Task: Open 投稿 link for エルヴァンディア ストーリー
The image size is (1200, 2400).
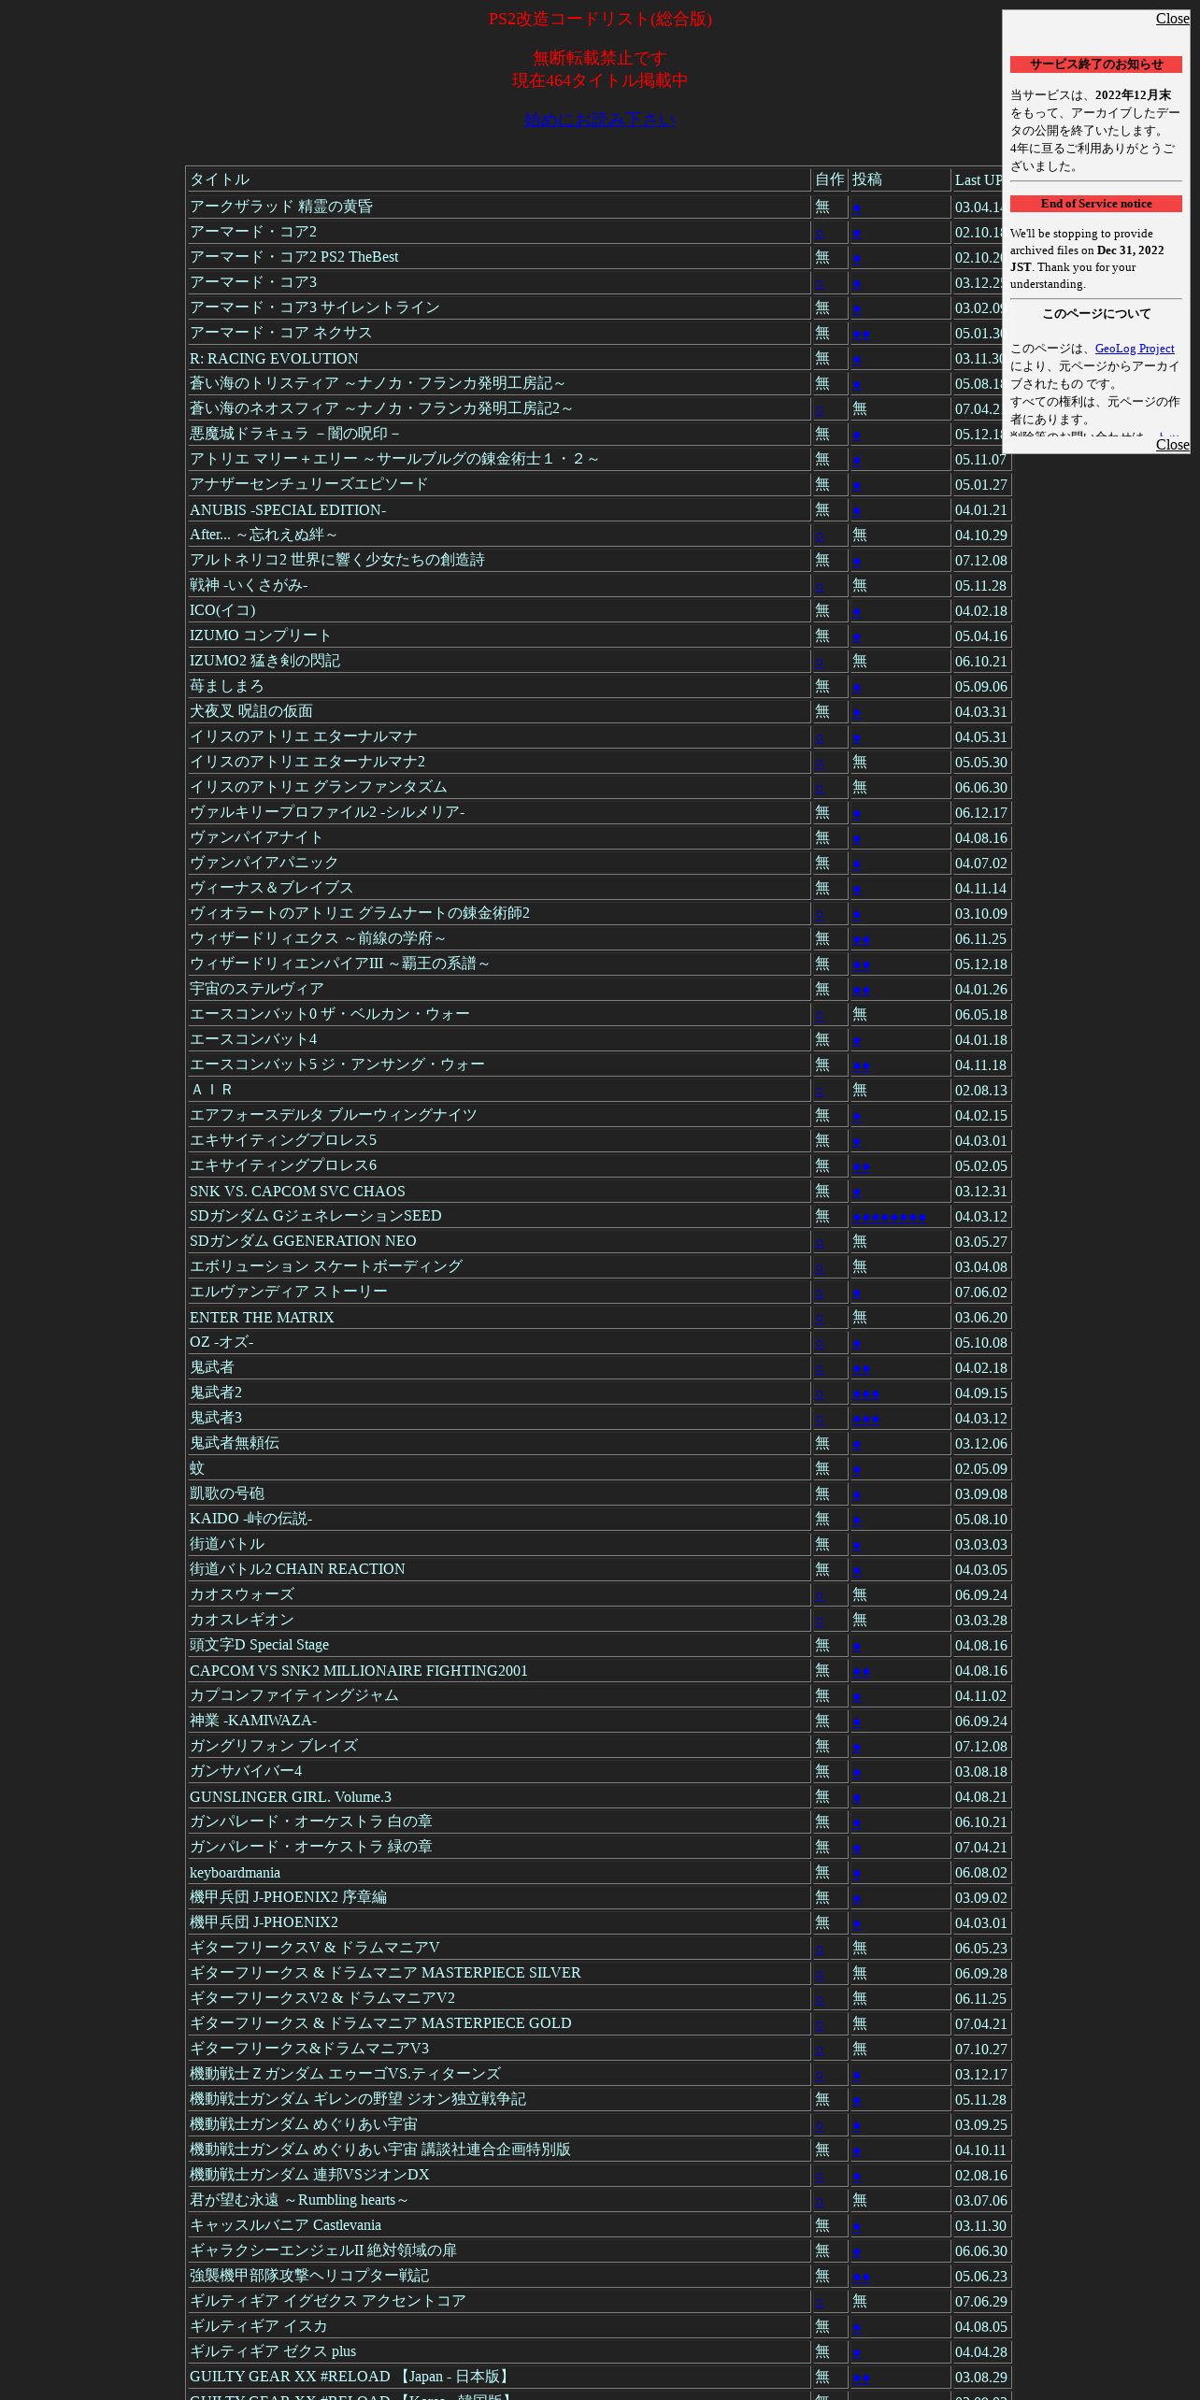Action: pos(857,1293)
